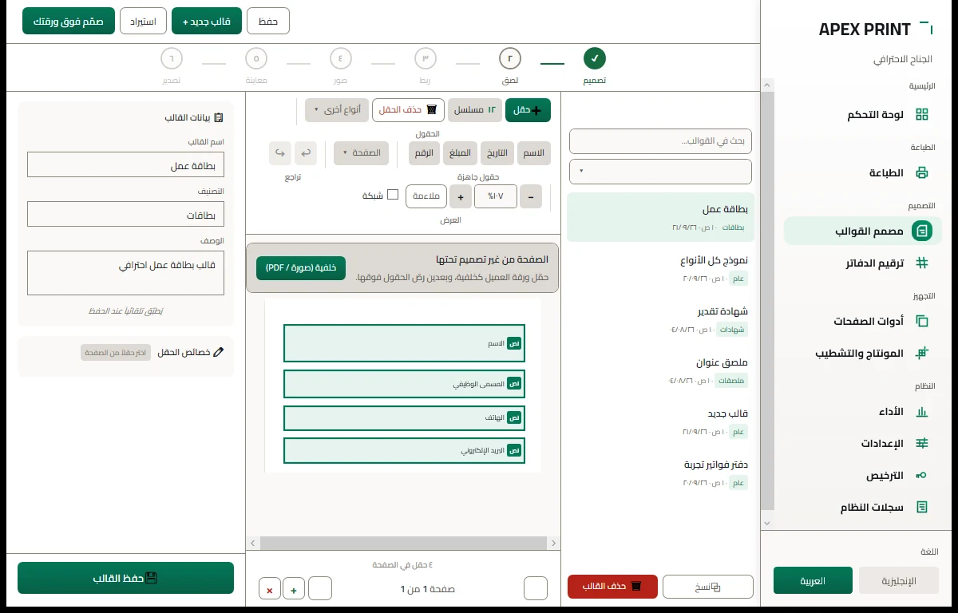Create template with قالب جديد +

pyautogui.click(x=206, y=21)
